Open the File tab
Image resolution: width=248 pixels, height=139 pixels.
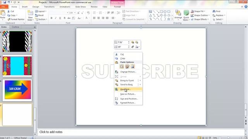pyautogui.click(x=4, y=7)
